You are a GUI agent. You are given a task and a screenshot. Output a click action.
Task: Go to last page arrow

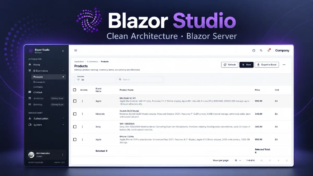pos(287,161)
